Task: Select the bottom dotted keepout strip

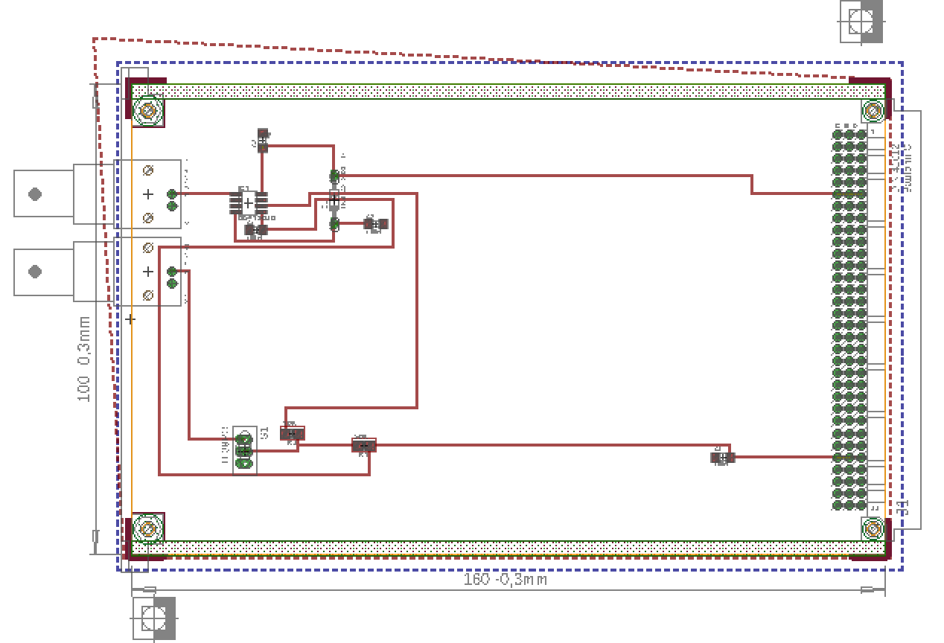Action: click(508, 548)
